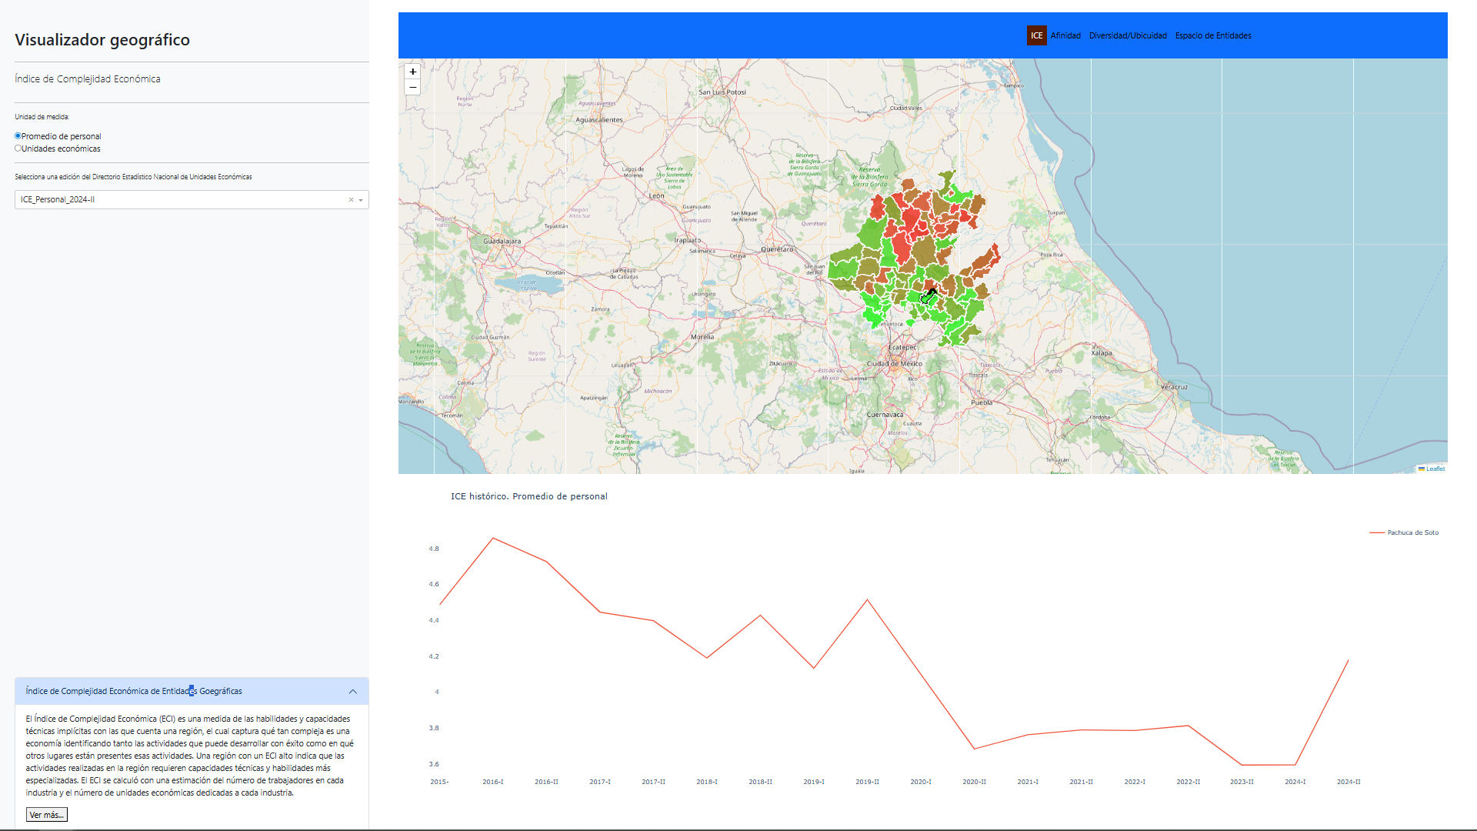Collapse Índice de Complejidad Económica accordion header
This screenshot has height=831, width=1477.
click(x=134, y=692)
